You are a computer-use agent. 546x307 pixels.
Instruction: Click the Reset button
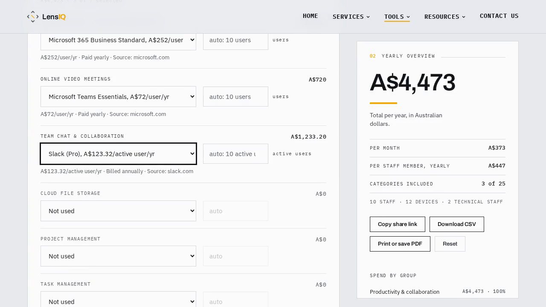pyautogui.click(x=450, y=244)
